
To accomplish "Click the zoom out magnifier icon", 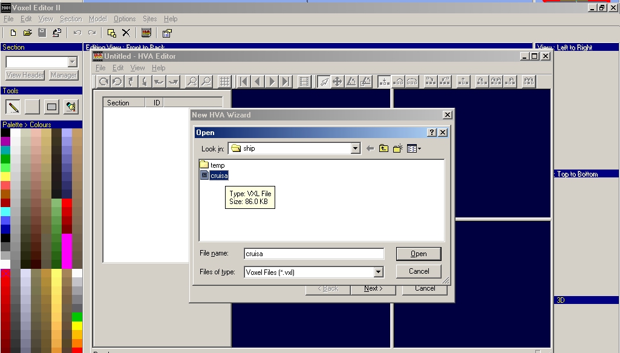I will [x=206, y=82].
